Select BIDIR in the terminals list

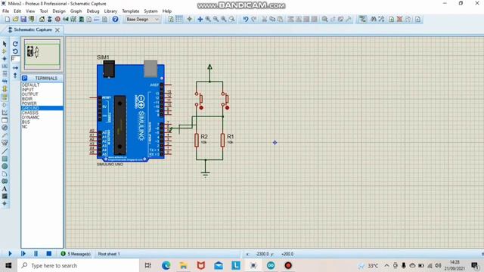pos(42,99)
